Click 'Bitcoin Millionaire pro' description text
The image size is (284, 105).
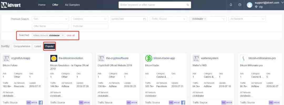point(251,66)
